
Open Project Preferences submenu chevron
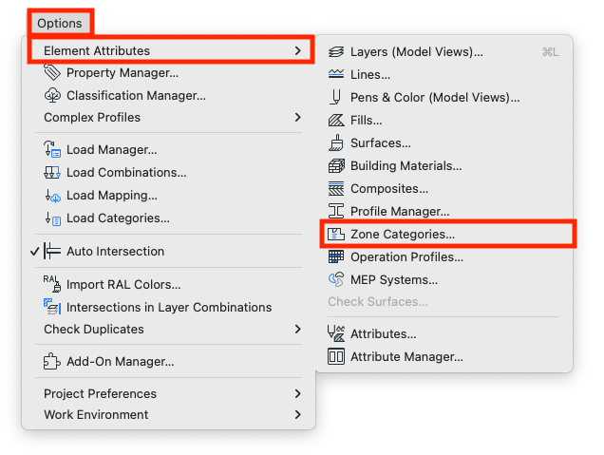click(x=298, y=394)
